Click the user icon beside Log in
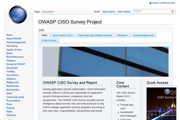This screenshot has height=120, width=180. (150, 3)
